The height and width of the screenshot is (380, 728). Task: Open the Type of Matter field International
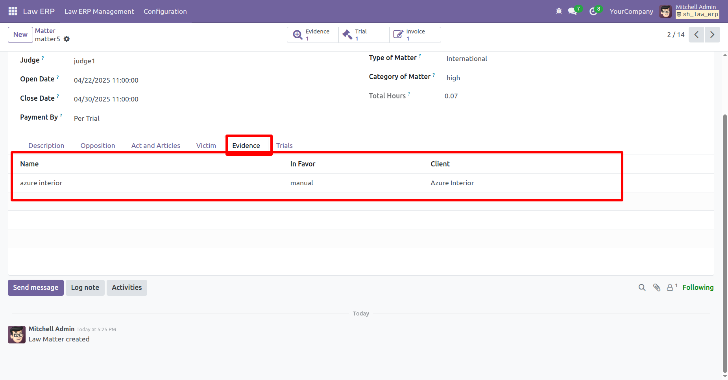(x=467, y=59)
